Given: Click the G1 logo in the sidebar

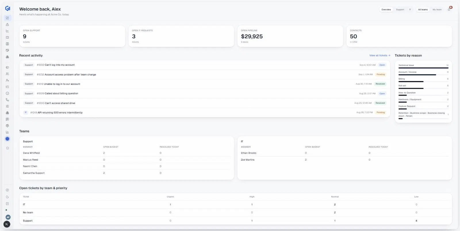Looking at the screenshot, I should pyautogui.click(x=7, y=8).
